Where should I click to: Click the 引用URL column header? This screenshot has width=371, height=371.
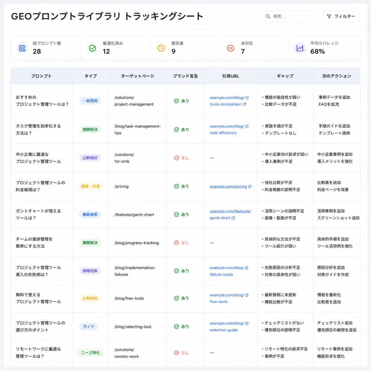point(230,76)
